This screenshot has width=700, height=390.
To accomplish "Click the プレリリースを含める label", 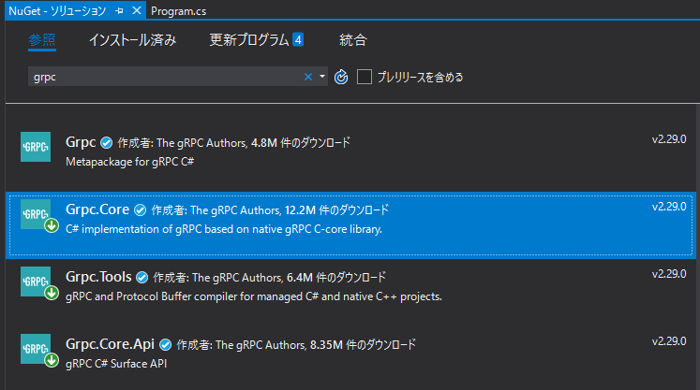I will [x=421, y=77].
